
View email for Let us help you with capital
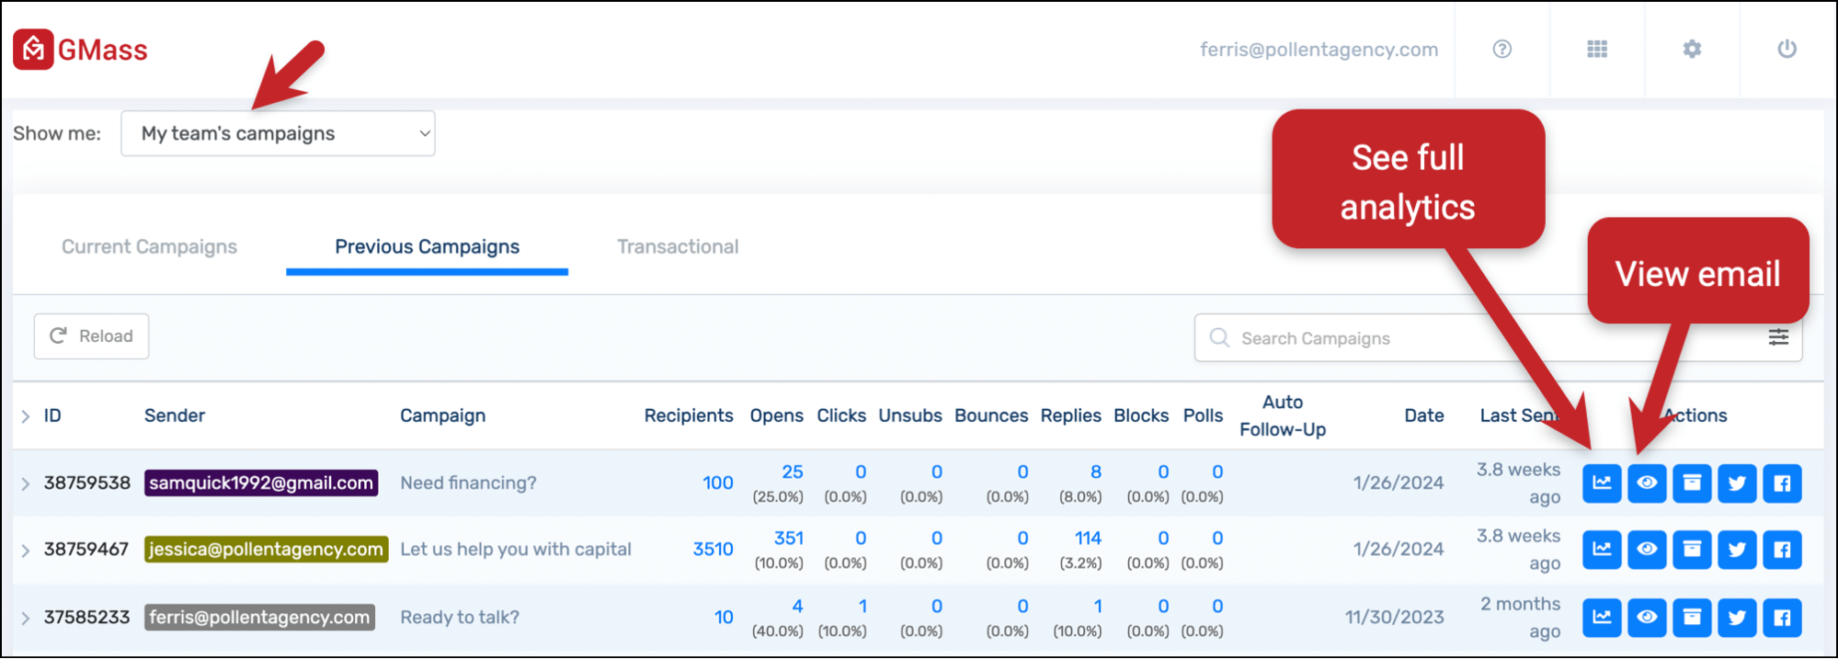pos(1647,550)
